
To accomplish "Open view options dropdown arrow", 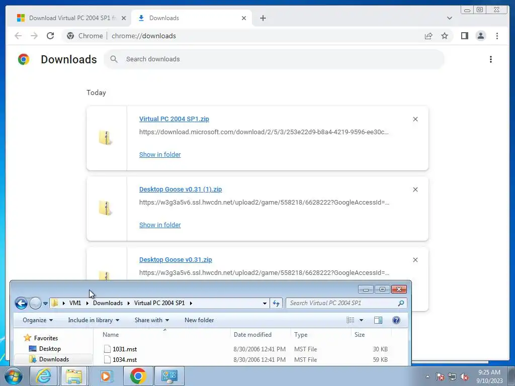I will tap(361, 320).
